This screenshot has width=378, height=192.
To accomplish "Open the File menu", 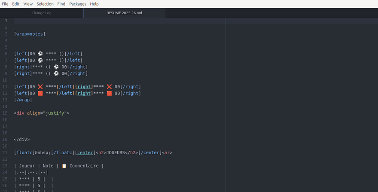I will point(5,4).
